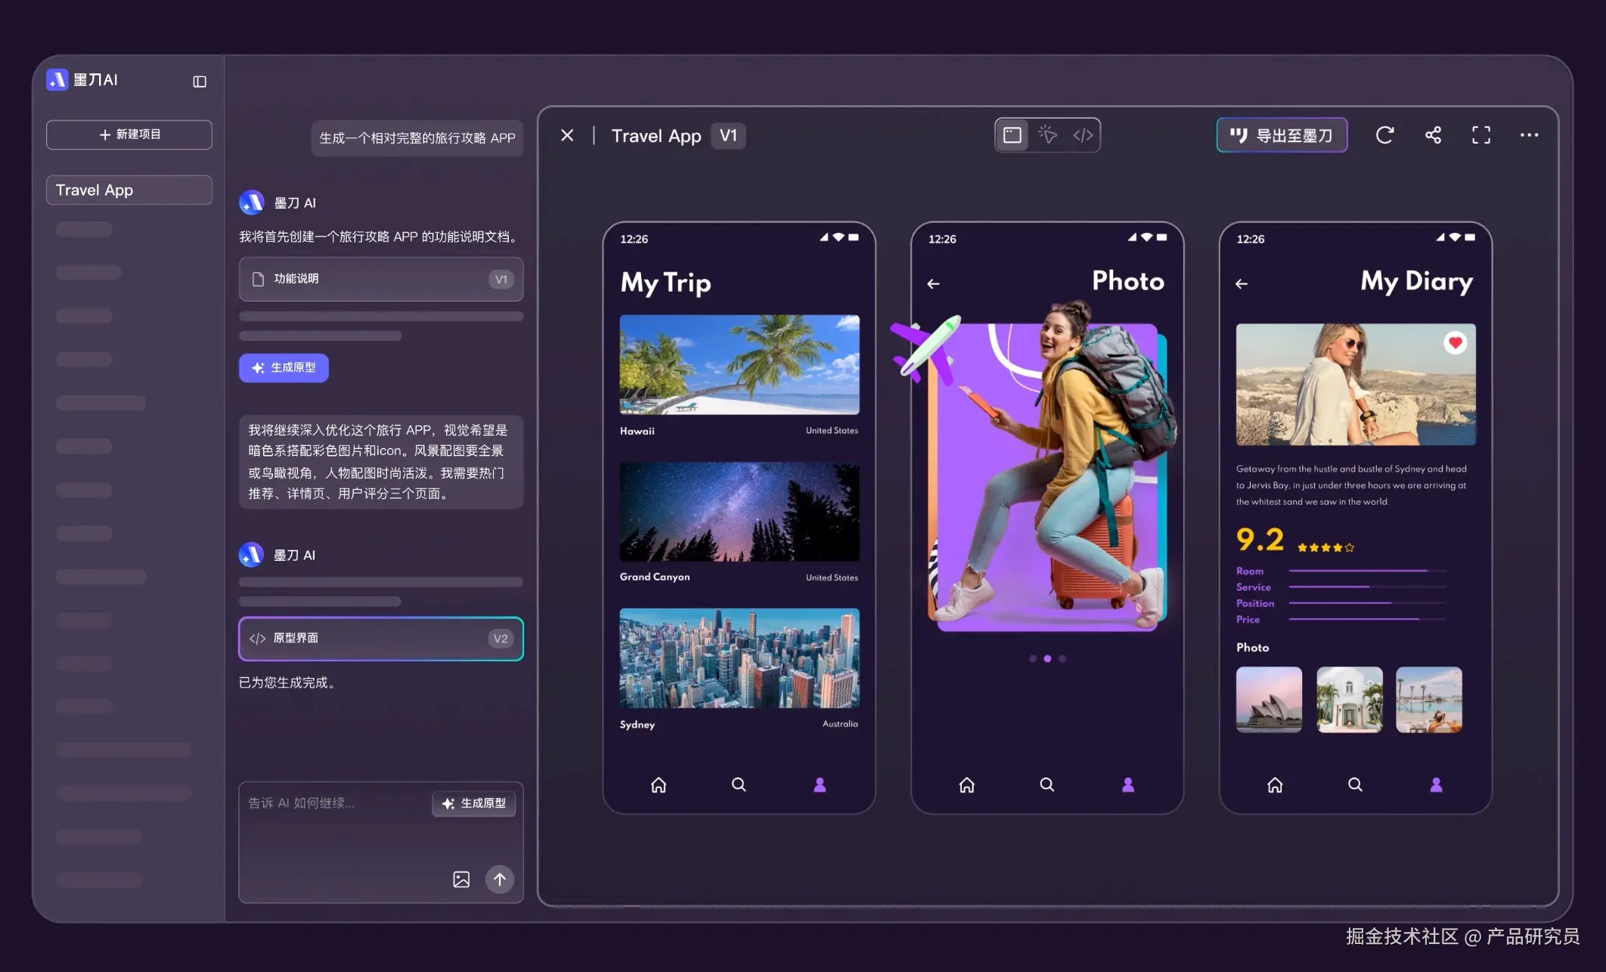
Task: Switch to preview view mode
Action: tap(1012, 135)
